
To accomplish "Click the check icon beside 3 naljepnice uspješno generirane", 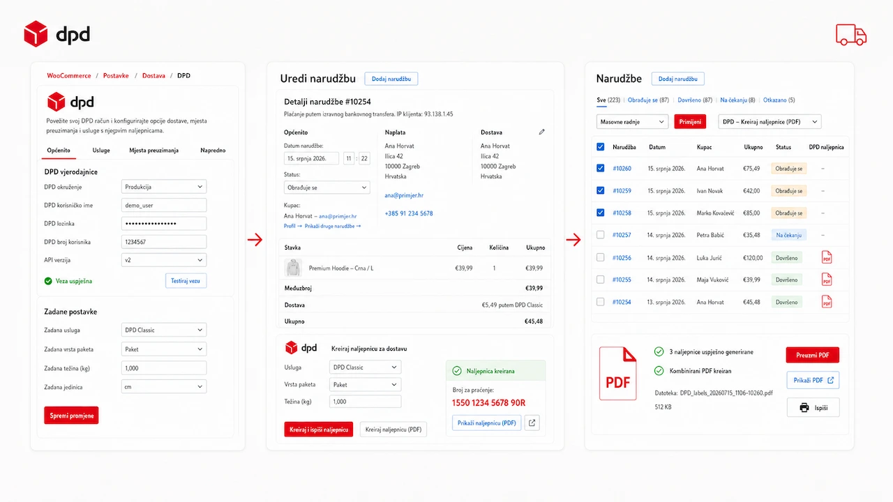I will tap(659, 352).
